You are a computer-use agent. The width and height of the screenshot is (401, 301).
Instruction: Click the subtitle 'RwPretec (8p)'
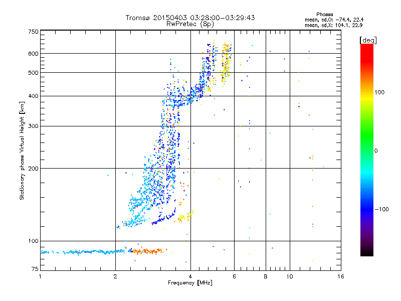point(190,24)
